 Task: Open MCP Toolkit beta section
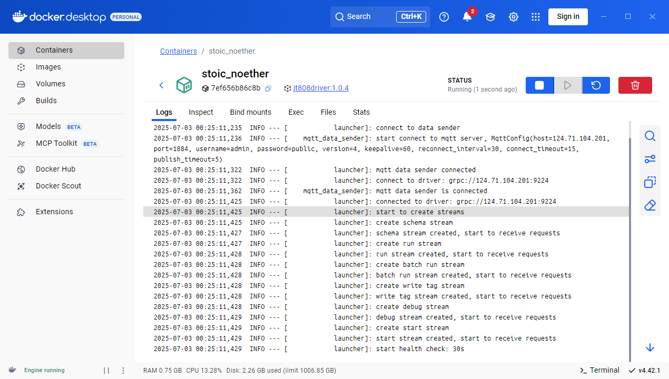pos(66,144)
